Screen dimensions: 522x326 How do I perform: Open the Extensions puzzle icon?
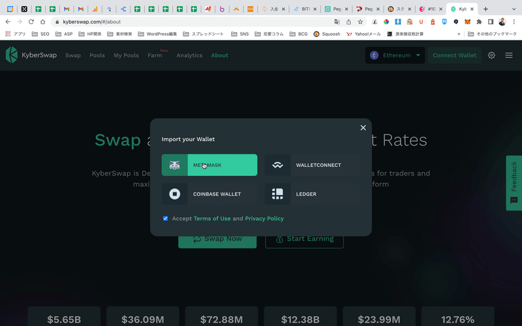[479, 22]
